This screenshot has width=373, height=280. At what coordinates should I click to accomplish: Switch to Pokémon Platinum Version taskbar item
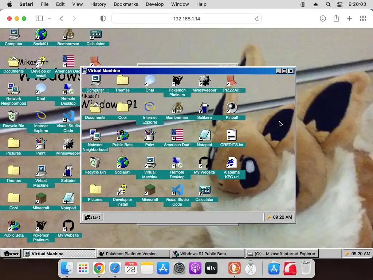pos(134,254)
